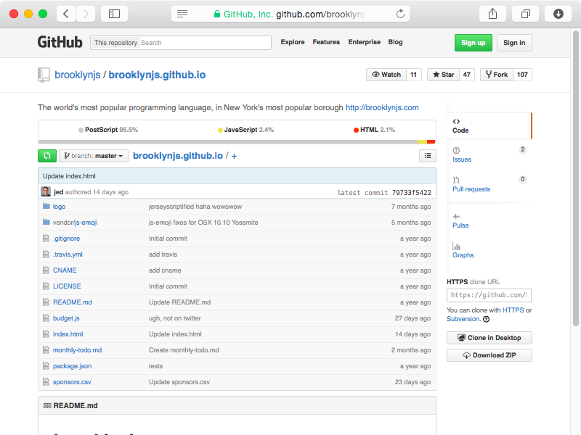581x435 pixels.
Task: Open the brooklynjs owner link
Action: (x=78, y=75)
